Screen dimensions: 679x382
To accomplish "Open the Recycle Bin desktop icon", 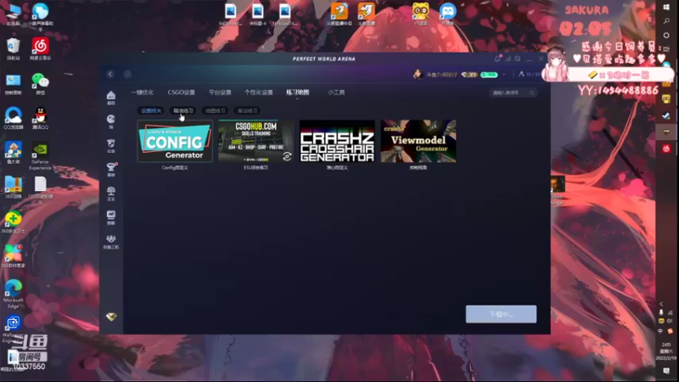I will 14,49.
